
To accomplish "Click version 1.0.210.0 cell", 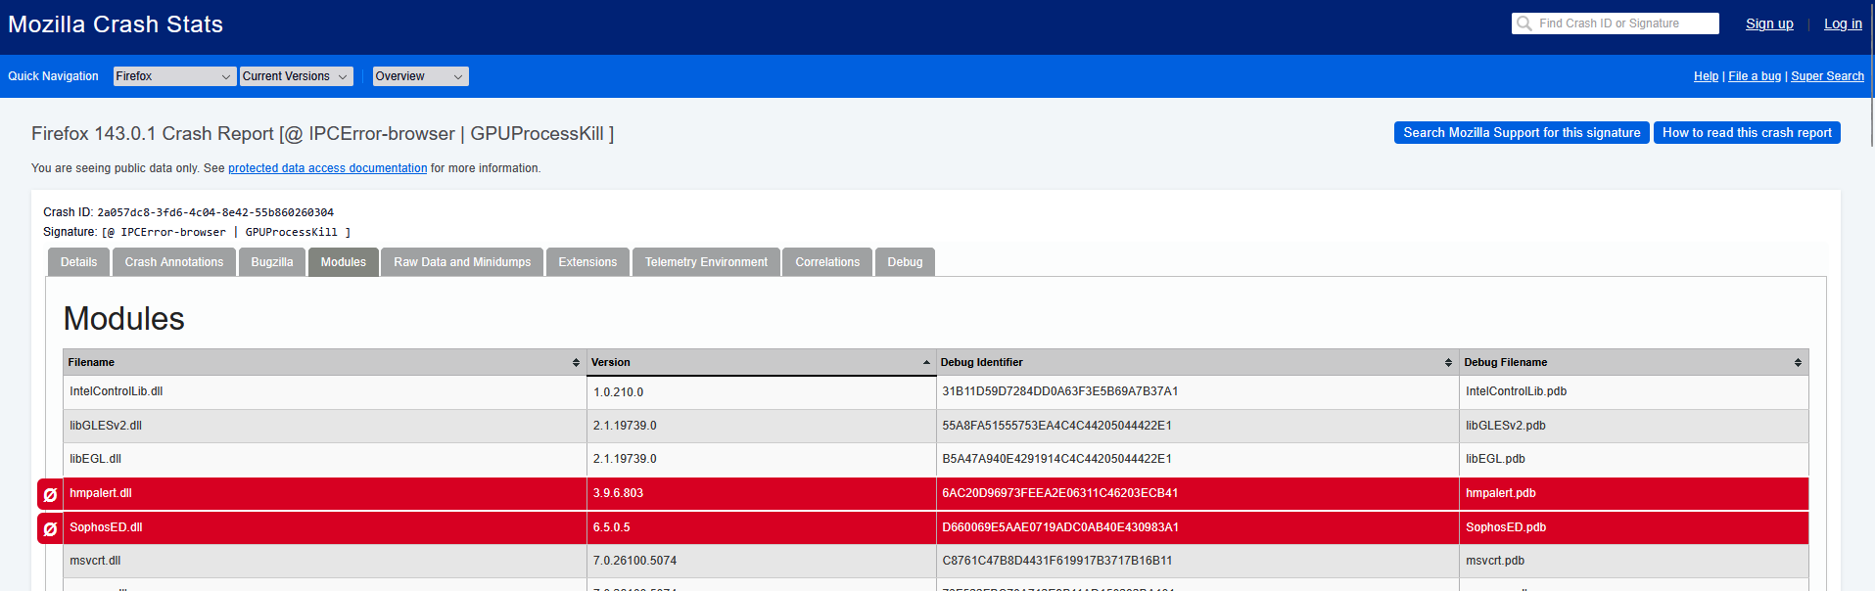I will pos(762,392).
